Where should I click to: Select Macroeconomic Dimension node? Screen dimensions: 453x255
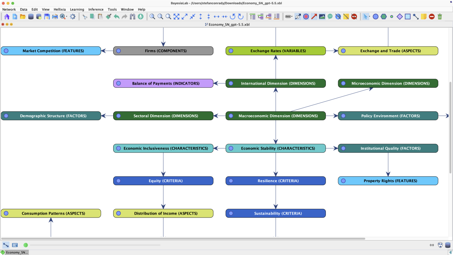[276, 116]
